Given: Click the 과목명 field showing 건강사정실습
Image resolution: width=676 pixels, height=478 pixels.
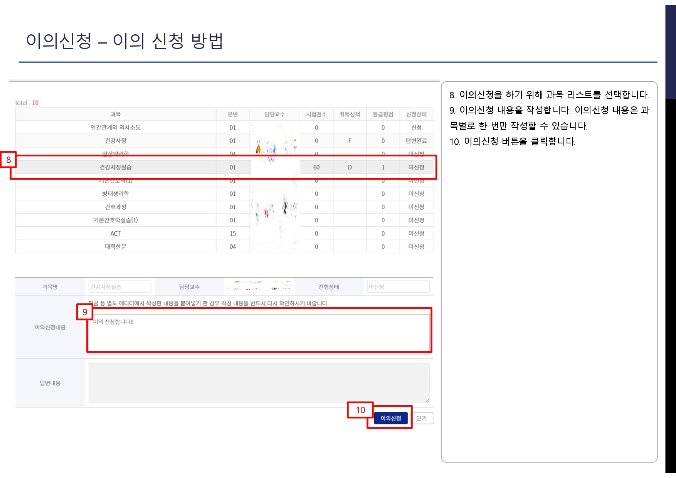Looking at the screenshot, I should pyautogui.click(x=120, y=287).
